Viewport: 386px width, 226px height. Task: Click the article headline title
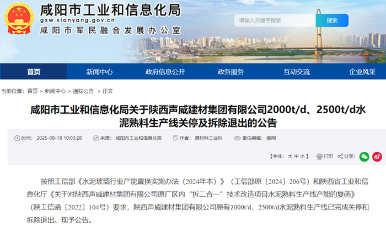click(x=198, y=116)
